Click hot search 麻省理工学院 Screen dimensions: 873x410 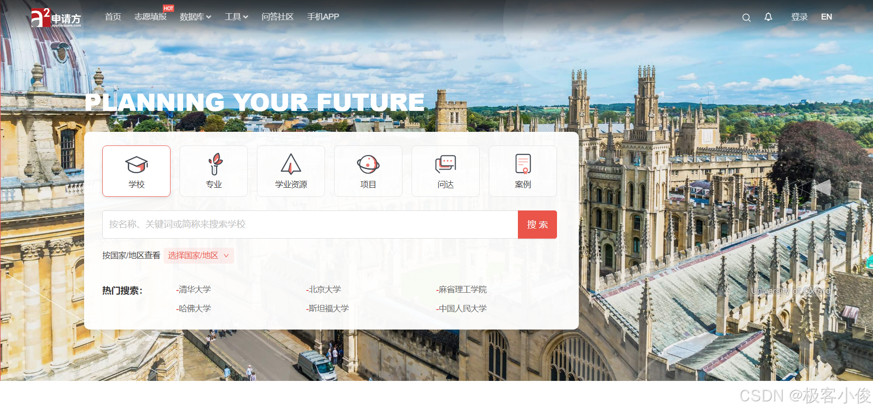click(x=462, y=290)
